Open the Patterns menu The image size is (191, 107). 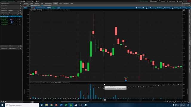[183, 8]
